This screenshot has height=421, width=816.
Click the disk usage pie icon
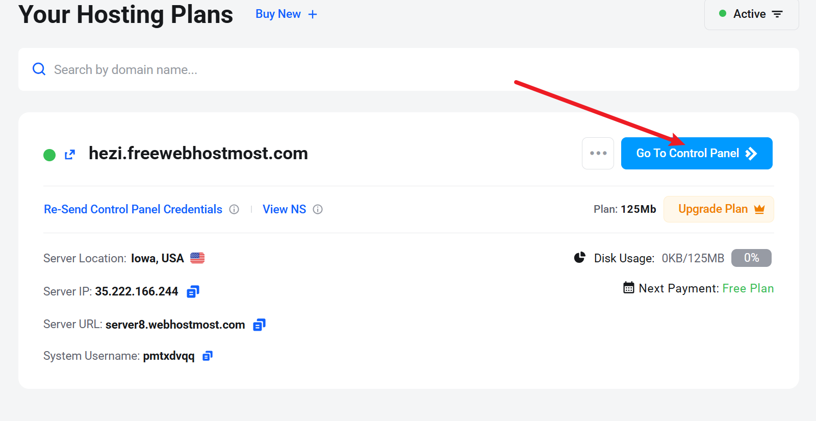[579, 258]
